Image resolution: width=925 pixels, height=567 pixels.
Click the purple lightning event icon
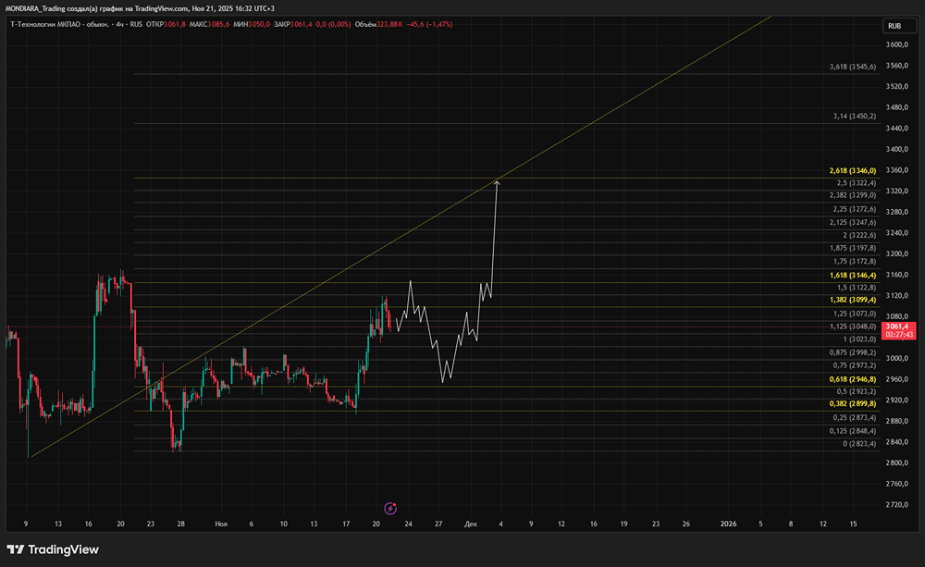[390, 508]
